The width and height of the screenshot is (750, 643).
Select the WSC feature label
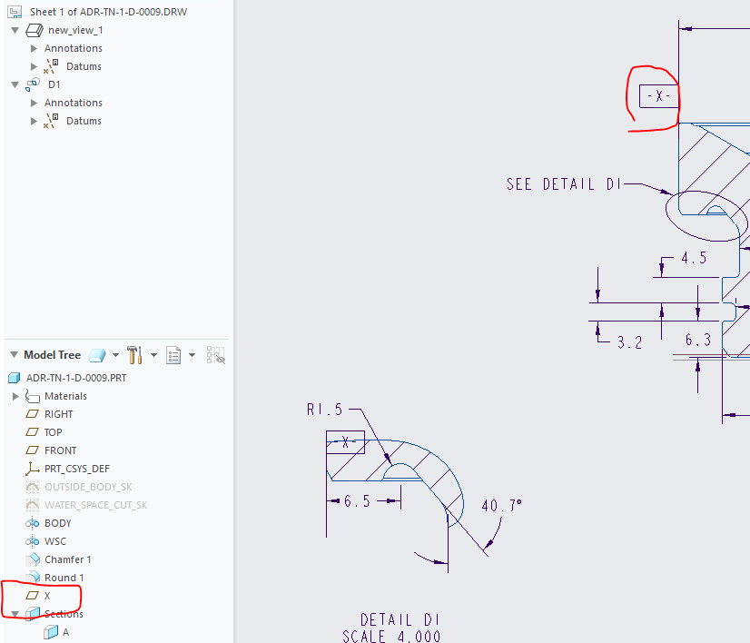[55, 541]
